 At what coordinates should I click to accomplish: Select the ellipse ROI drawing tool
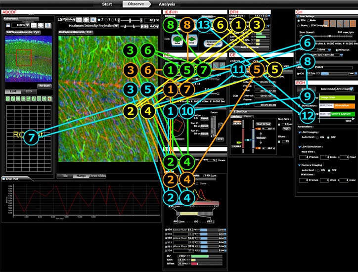(23, 98)
